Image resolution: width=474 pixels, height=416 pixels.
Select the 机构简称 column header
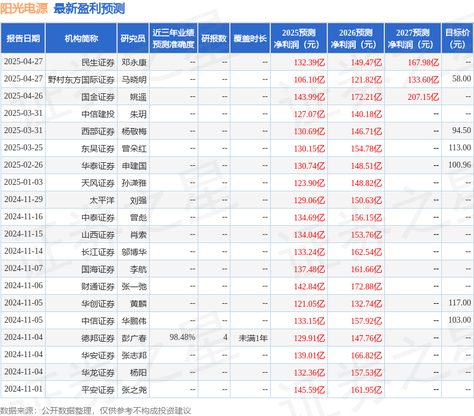pyautogui.click(x=81, y=39)
